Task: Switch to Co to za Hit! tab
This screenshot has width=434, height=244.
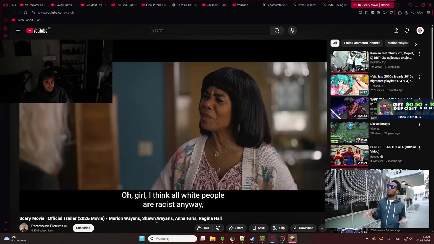Action: (x=184, y=5)
